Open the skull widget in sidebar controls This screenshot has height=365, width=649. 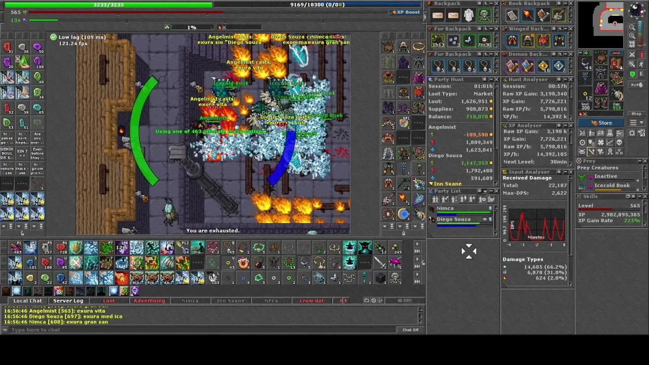pos(619,142)
